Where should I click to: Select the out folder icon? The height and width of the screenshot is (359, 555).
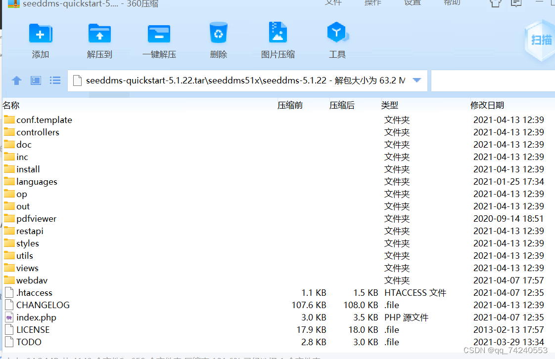(x=9, y=206)
